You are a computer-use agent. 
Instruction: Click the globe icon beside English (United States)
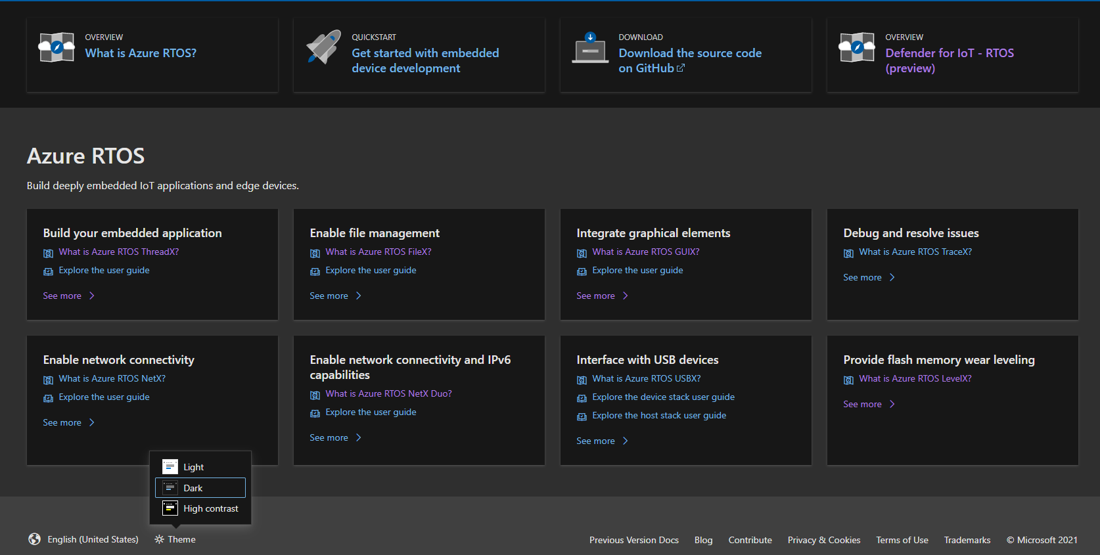35,539
